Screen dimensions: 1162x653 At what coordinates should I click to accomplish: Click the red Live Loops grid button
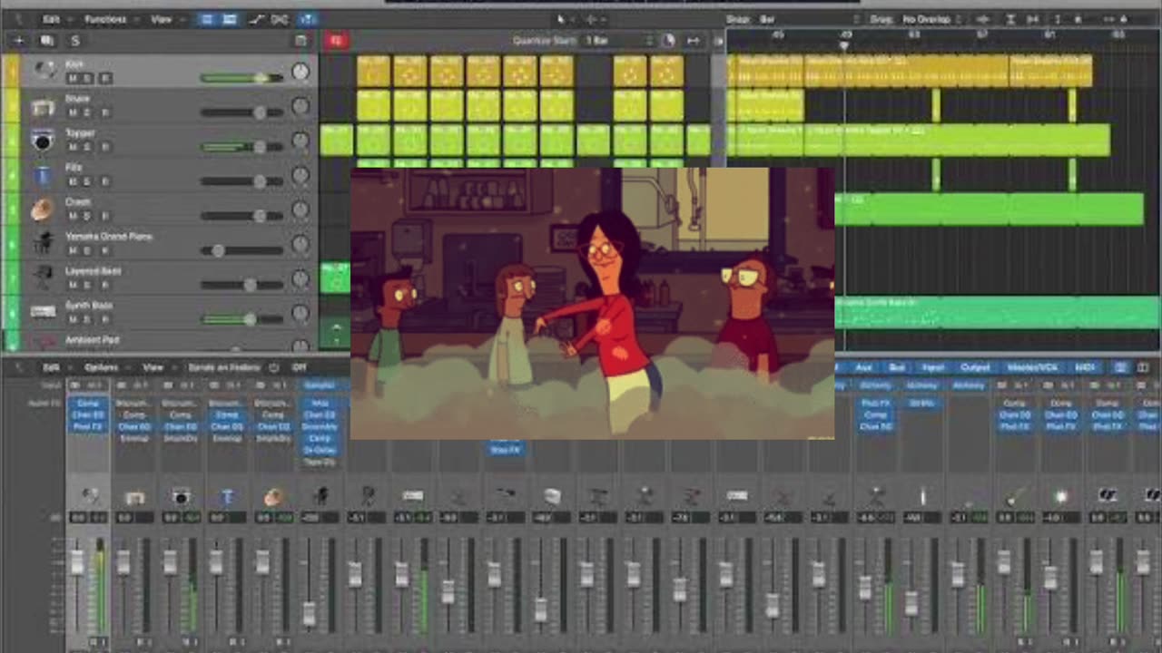click(336, 40)
